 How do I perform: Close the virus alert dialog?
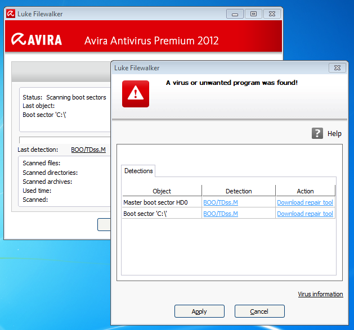[x=337, y=67]
